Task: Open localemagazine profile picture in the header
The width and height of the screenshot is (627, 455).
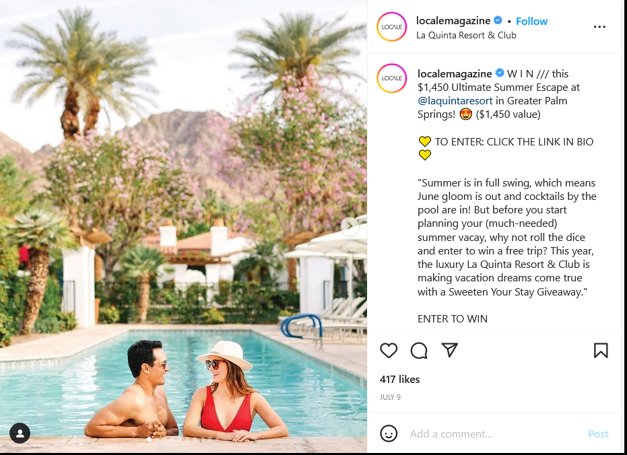Action: point(392,27)
